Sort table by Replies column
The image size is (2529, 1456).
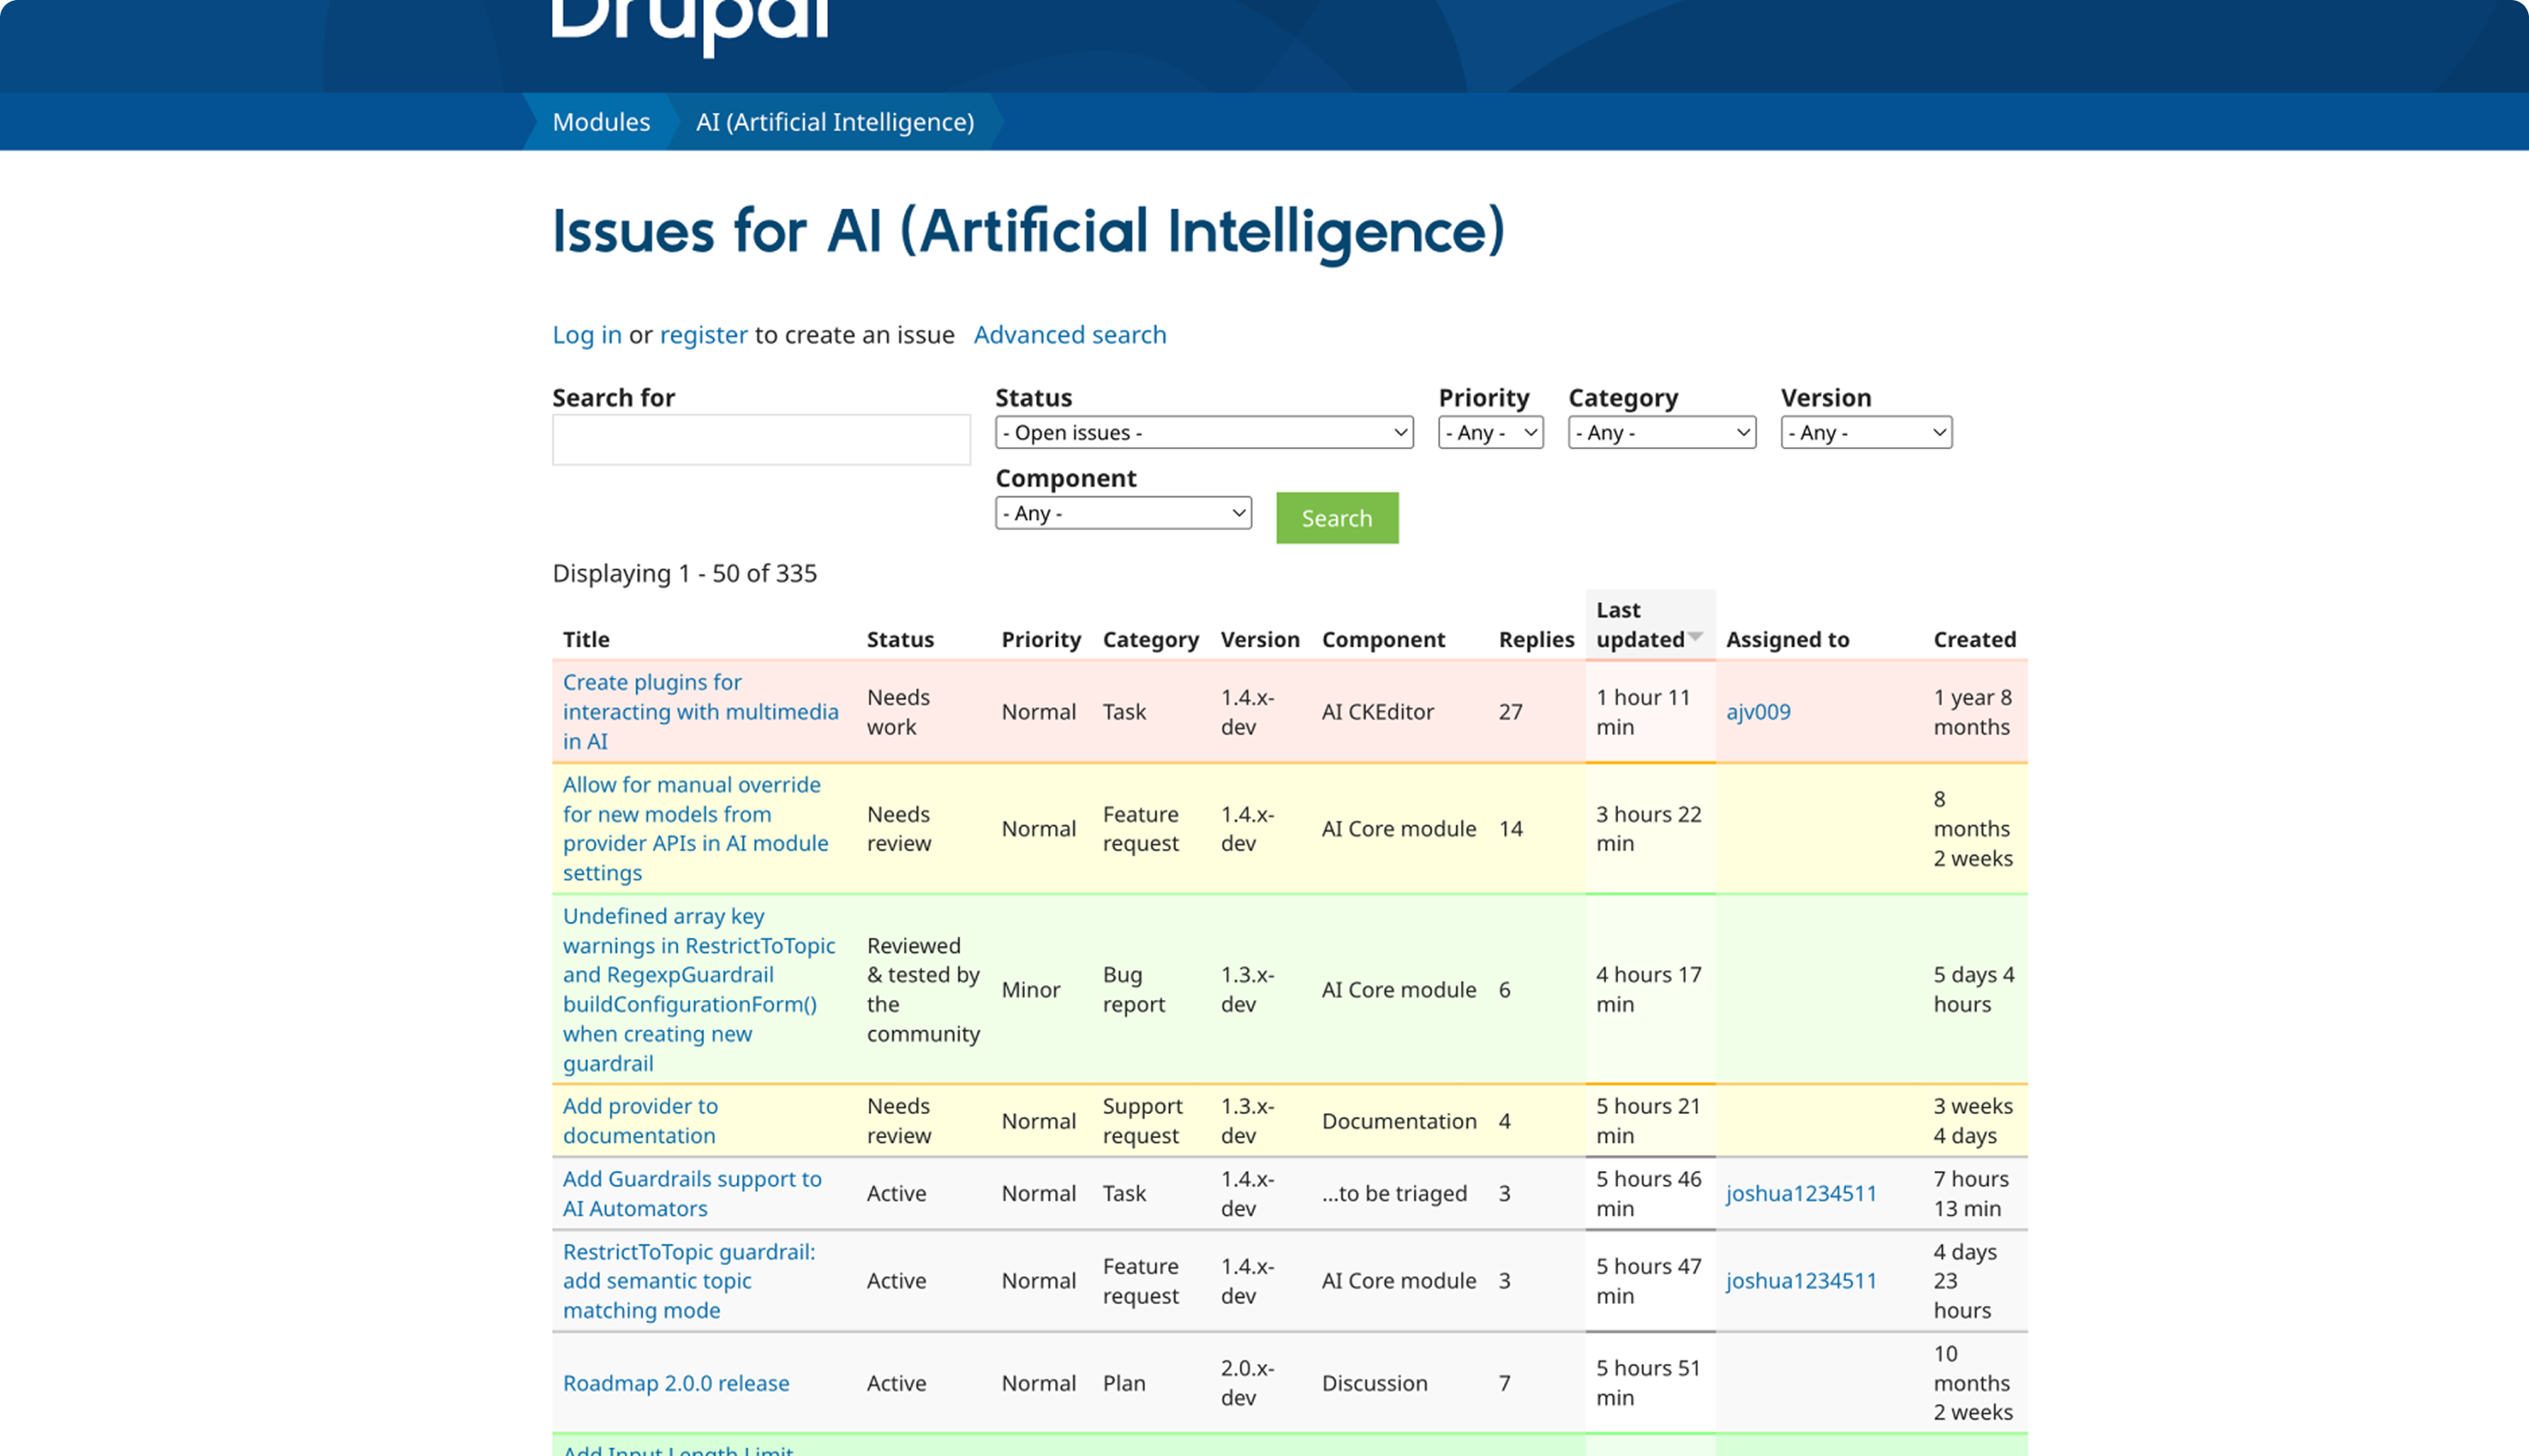(1536, 639)
